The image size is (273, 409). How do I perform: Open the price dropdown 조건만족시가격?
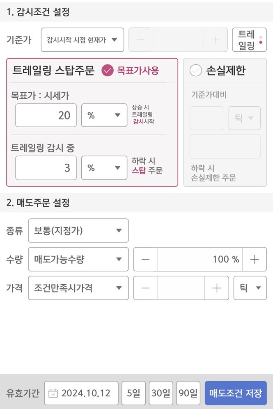pos(78,288)
